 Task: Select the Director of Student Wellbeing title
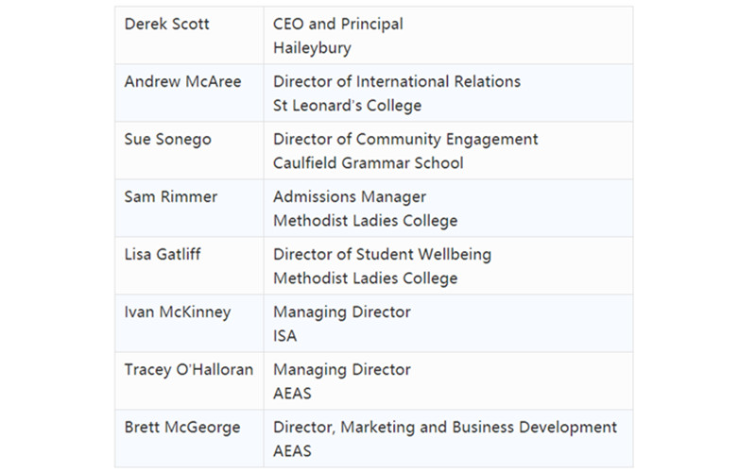tap(382, 254)
